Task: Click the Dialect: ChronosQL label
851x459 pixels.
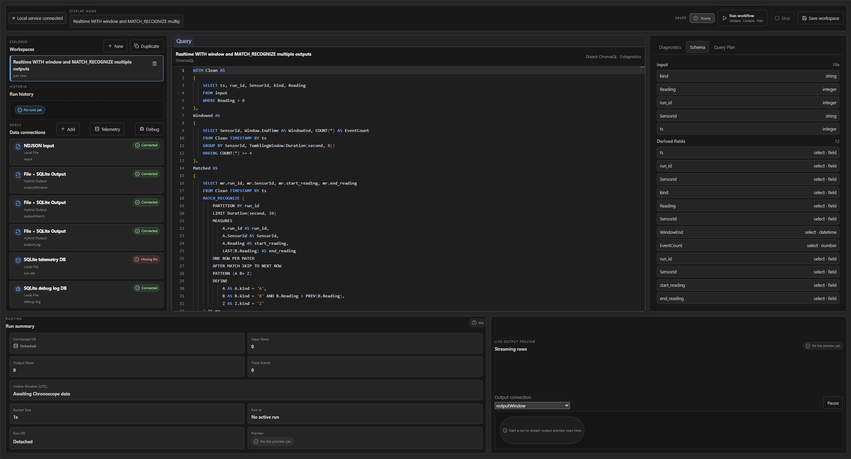Action: point(601,57)
